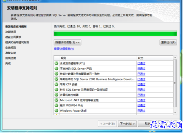Click check icon beside 不支持的 SQL Server 产品
Screen dimensions: 186x134
click(x=57, y=69)
